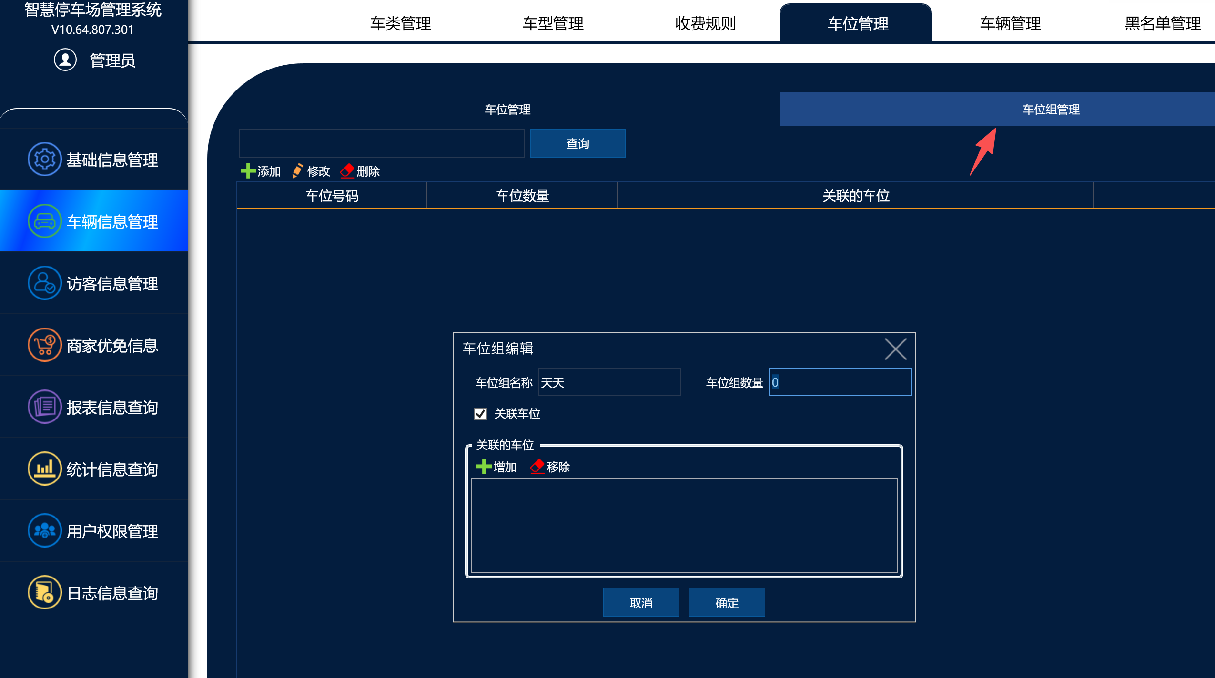Switch to 车类管理 tab
Viewport: 1215px width, 678px height.
pyautogui.click(x=400, y=23)
